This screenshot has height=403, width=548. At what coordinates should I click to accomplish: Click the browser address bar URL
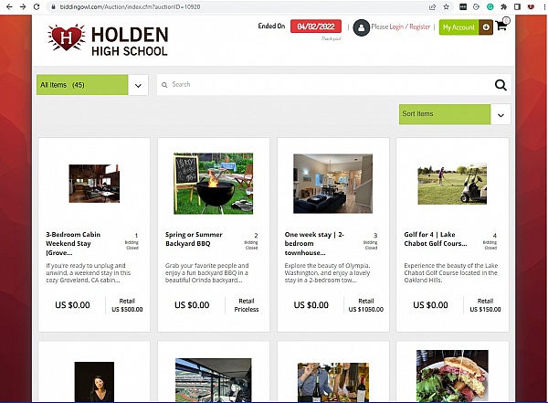point(130,6)
